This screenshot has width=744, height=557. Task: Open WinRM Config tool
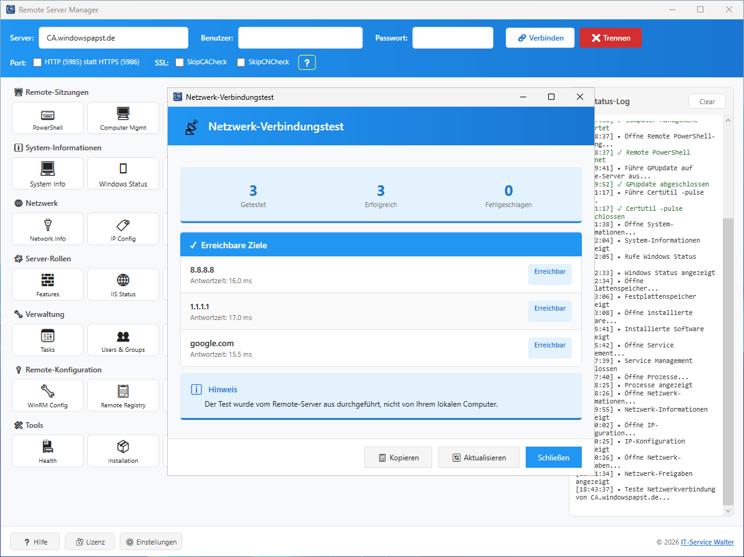pyautogui.click(x=47, y=395)
